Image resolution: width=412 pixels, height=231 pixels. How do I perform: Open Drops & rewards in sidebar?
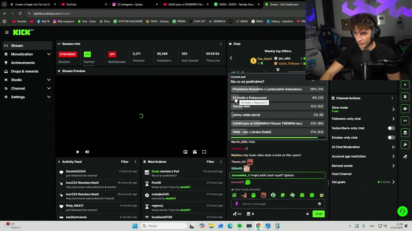coord(27,71)
